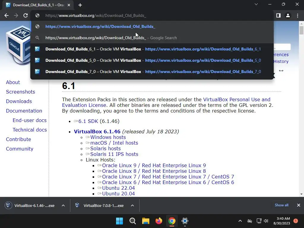Click the VirtualBox logo image
Image resolution: width=304 pixels, height=228 pixels.
(18, 45)
